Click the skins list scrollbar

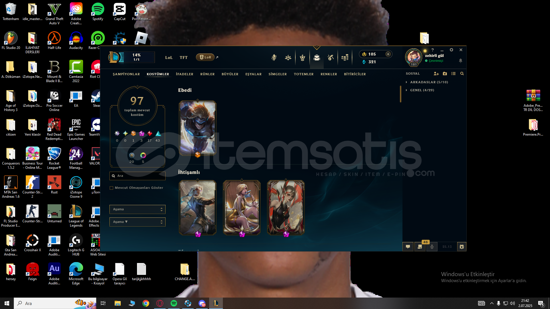400,94
